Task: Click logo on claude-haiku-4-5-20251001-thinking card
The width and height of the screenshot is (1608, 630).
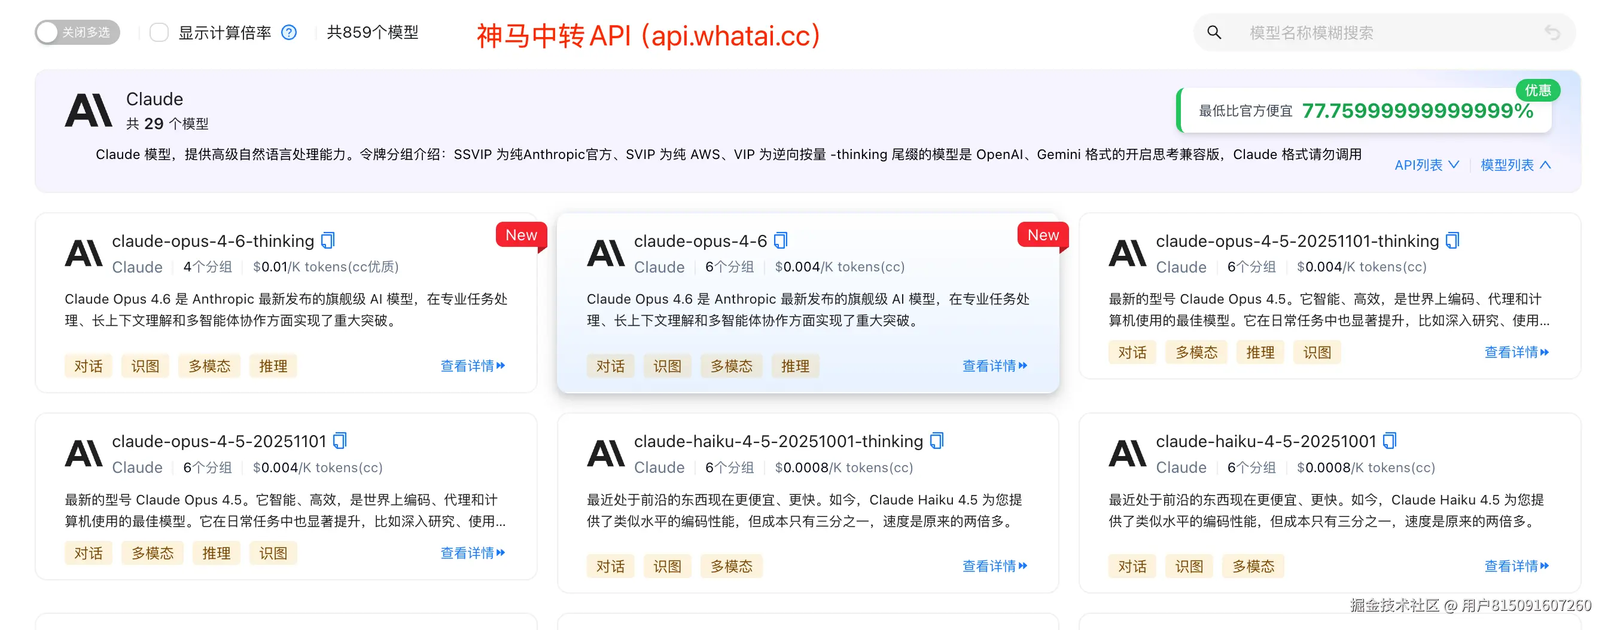Action: point(605,454)
